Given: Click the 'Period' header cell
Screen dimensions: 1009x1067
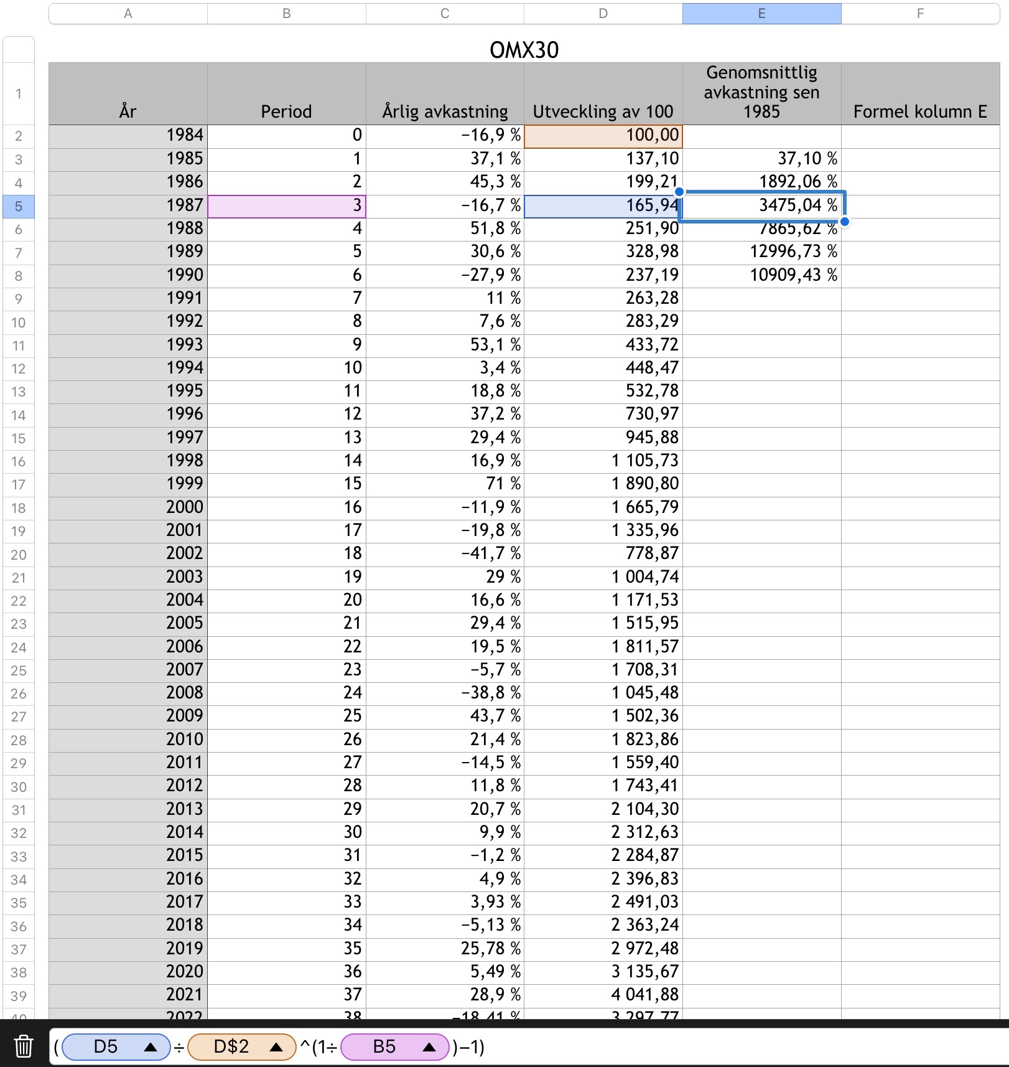Looking at the screenshot, I should click(x=287, y=94).
